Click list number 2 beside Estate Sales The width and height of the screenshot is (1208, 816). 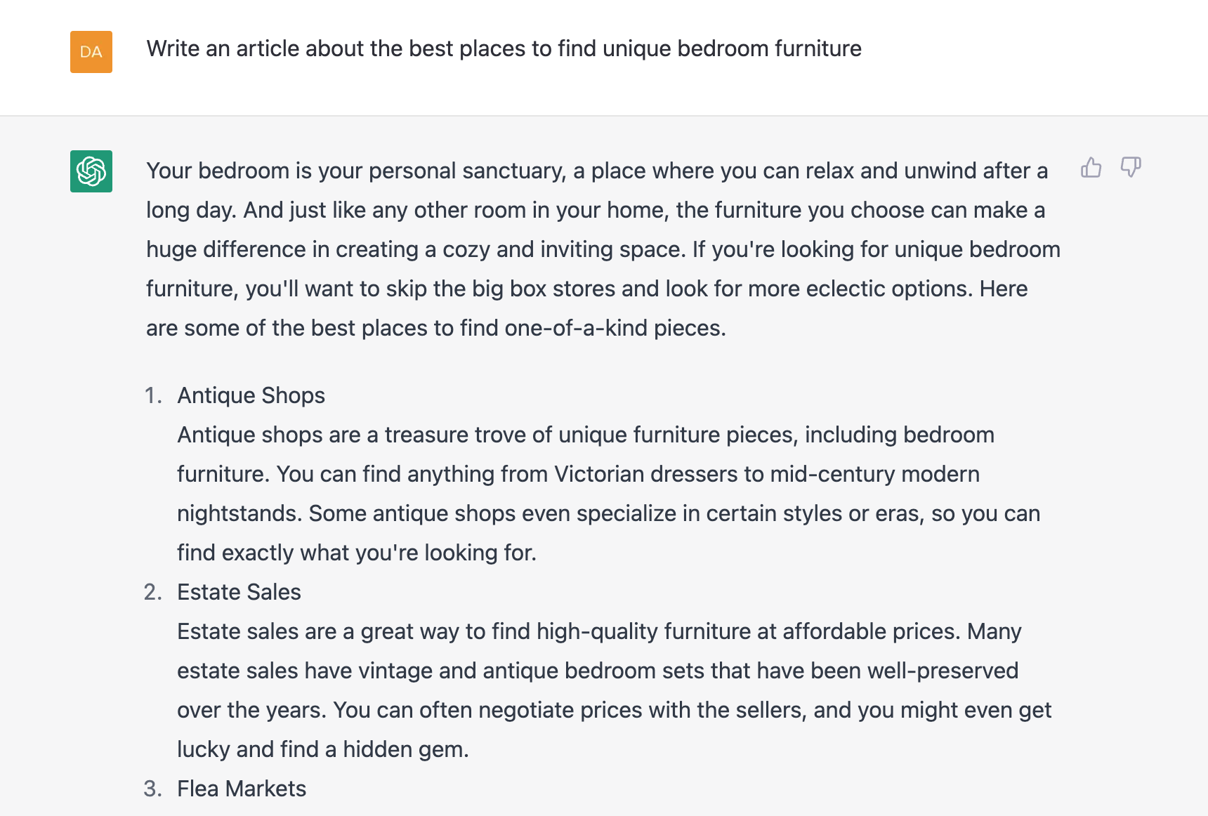click(x=153, y=592)
